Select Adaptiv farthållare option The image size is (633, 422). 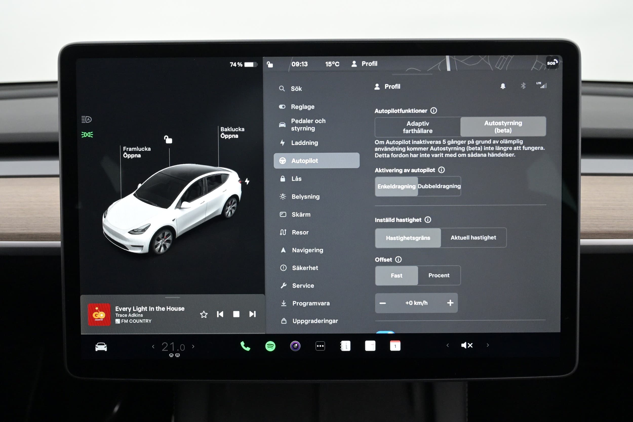coord(418,127)
